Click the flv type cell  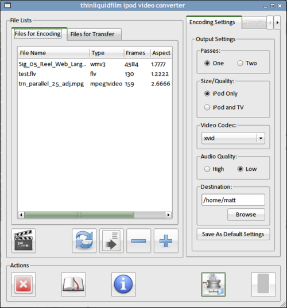click(93, 74)
